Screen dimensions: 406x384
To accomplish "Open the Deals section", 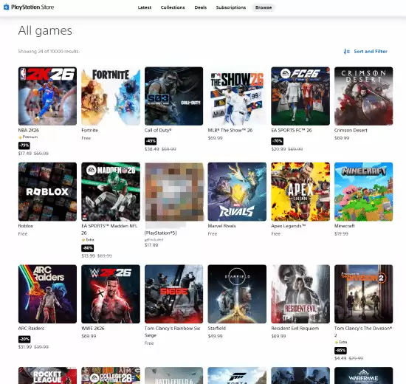I will 200,7.
